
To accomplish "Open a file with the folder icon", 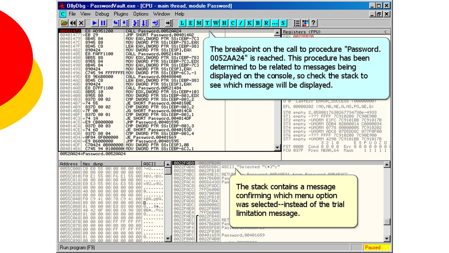I will (x=65, y=23).
